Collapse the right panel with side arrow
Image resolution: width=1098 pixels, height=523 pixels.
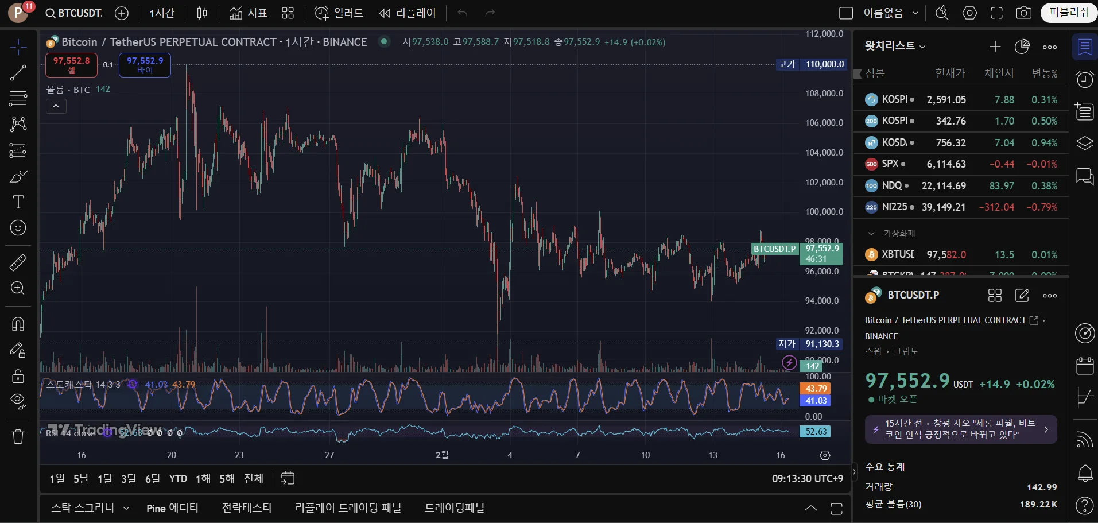[x=854, y=472]
